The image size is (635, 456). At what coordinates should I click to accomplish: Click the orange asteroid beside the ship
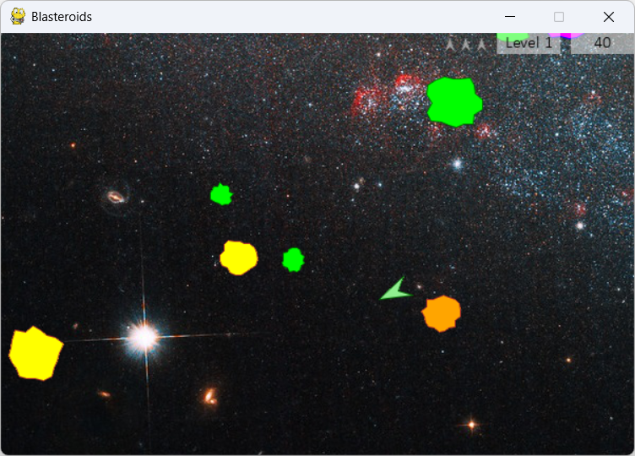441,313
